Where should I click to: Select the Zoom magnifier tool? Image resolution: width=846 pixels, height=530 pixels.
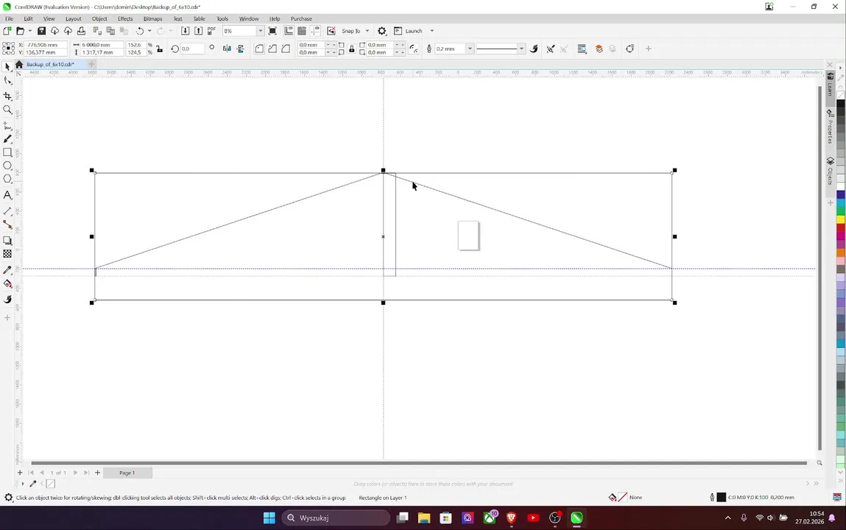tap(7, 110)
